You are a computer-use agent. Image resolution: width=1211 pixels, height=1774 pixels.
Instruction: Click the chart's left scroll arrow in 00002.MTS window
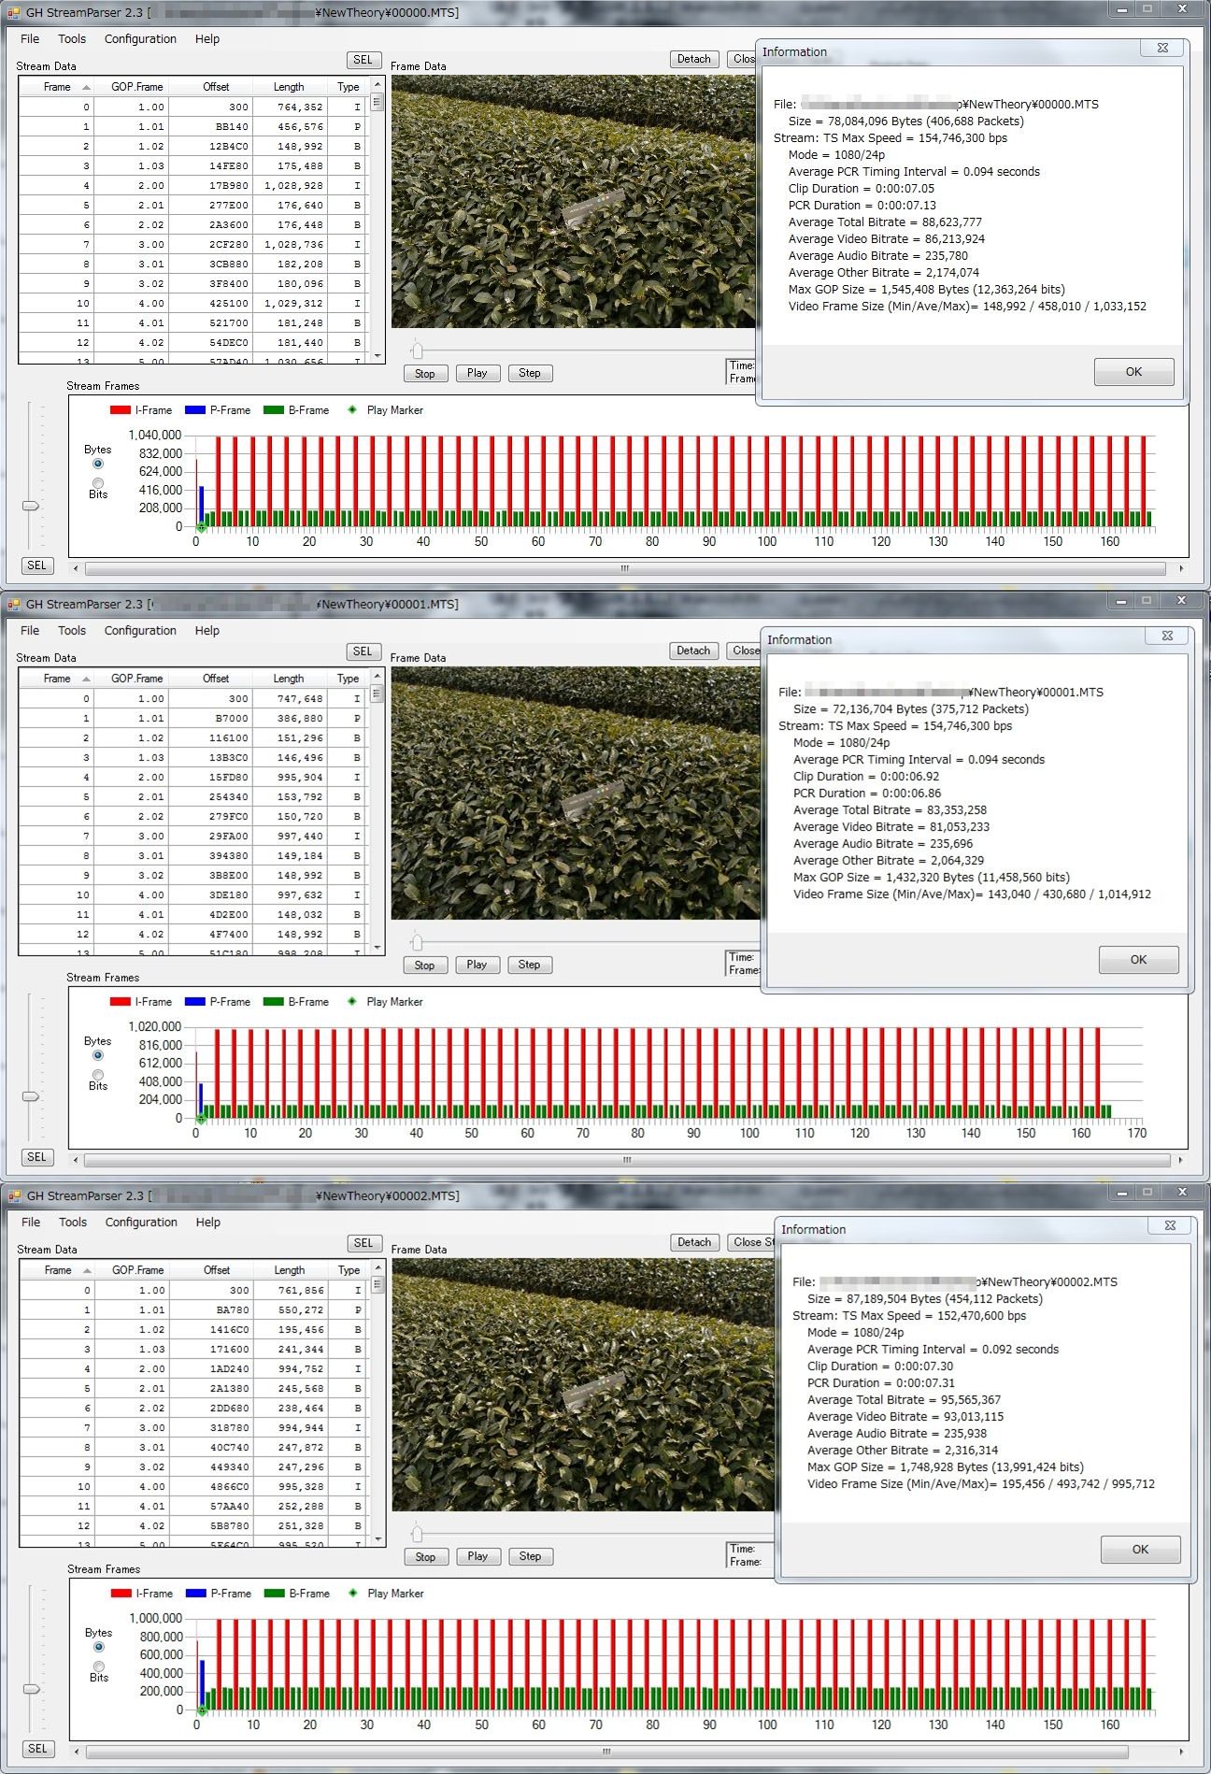(x=77, y=1752)
